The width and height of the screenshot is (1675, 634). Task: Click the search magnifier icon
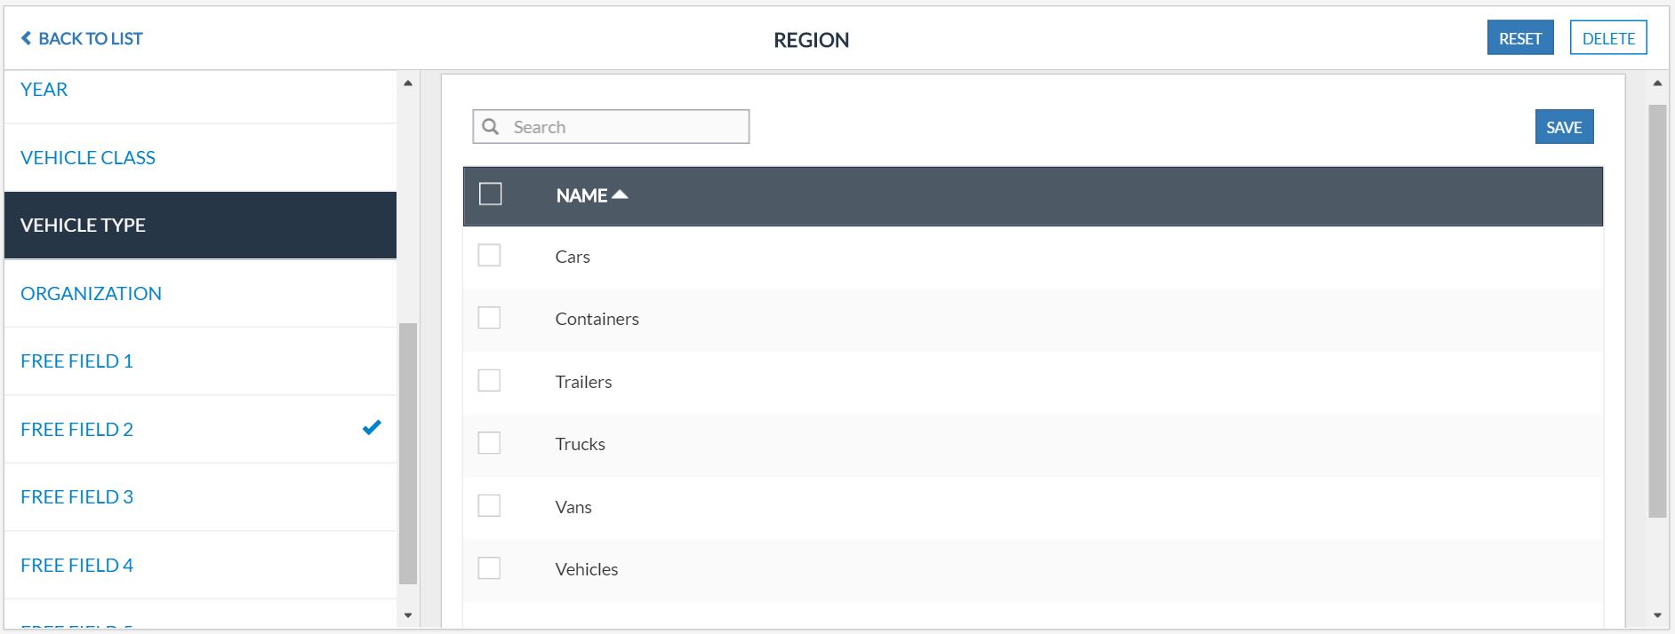(x=491, y=127)
